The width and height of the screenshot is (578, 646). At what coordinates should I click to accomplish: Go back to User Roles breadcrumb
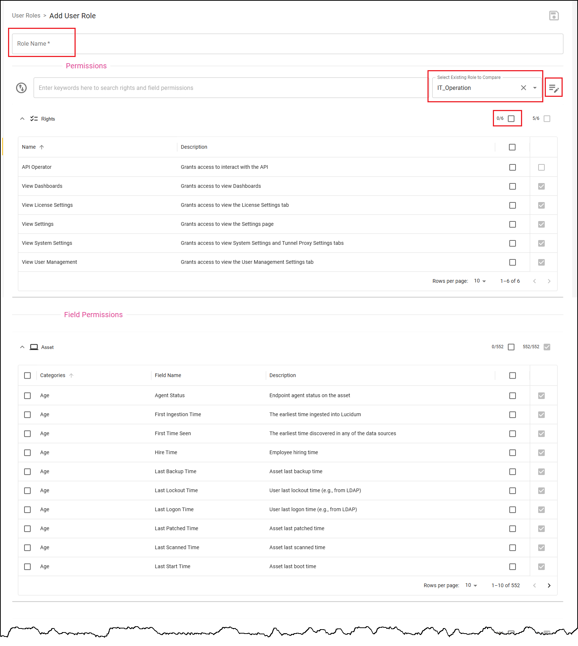(x=26, y=15)
